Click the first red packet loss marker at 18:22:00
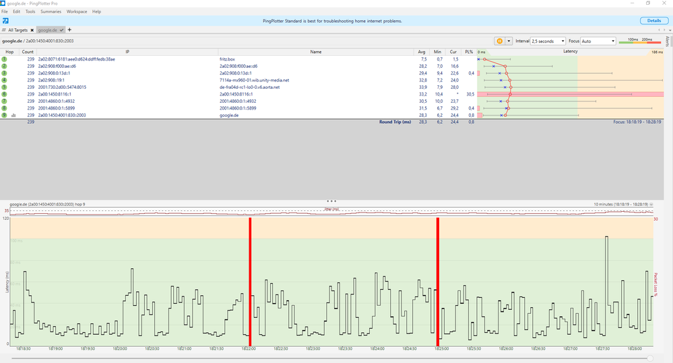Viewport: 673px width, 363px height. 250,282
